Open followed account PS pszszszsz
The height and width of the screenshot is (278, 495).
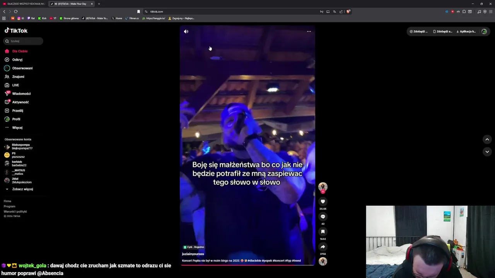tap(15, 155)
